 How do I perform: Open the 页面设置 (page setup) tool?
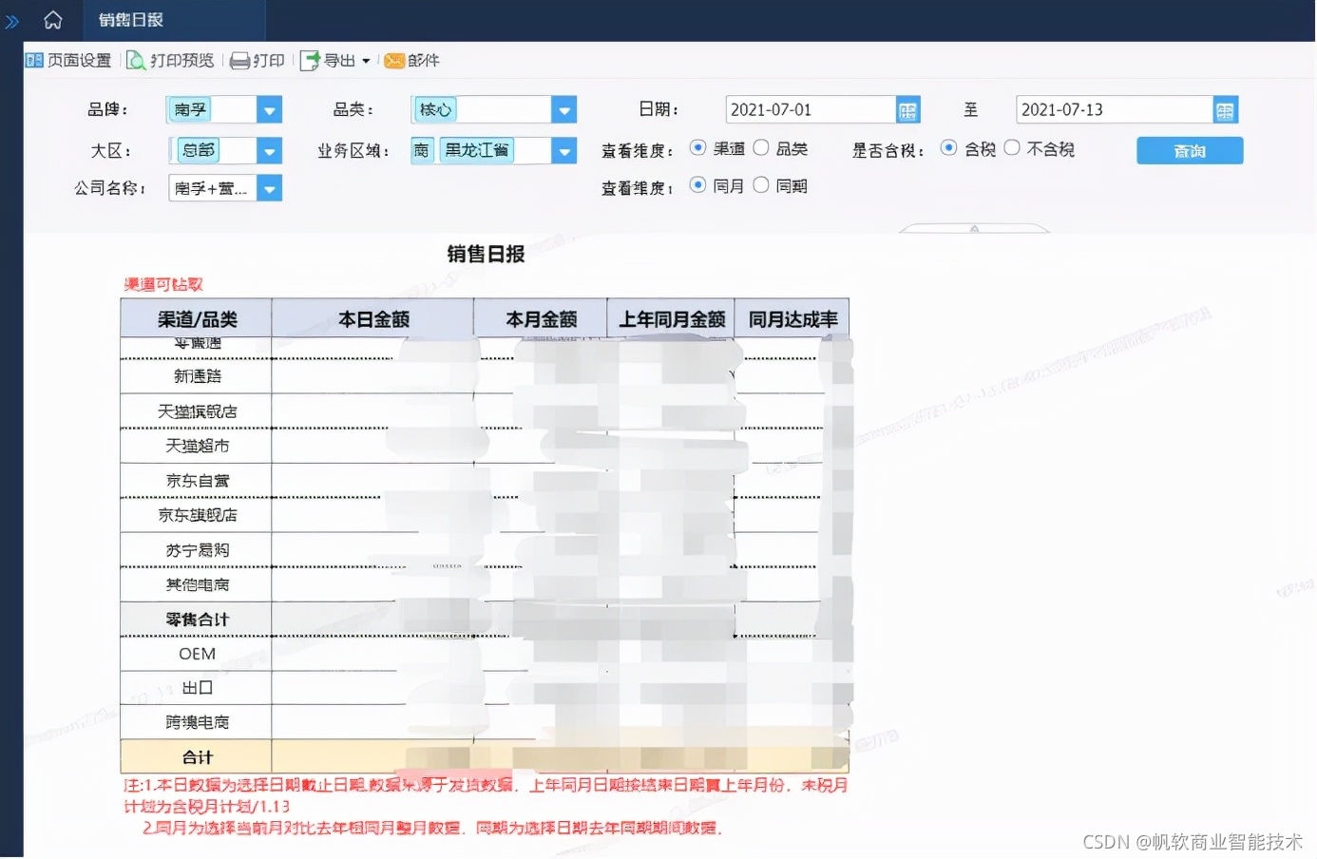point(67,60)
